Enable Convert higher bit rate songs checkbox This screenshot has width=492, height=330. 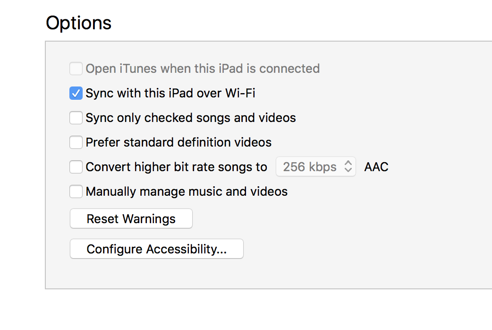coord(76,167)
